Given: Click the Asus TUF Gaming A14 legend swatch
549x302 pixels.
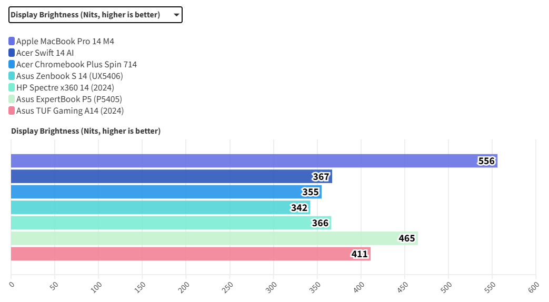Looking at the screenshot, I should click(12, 110).
